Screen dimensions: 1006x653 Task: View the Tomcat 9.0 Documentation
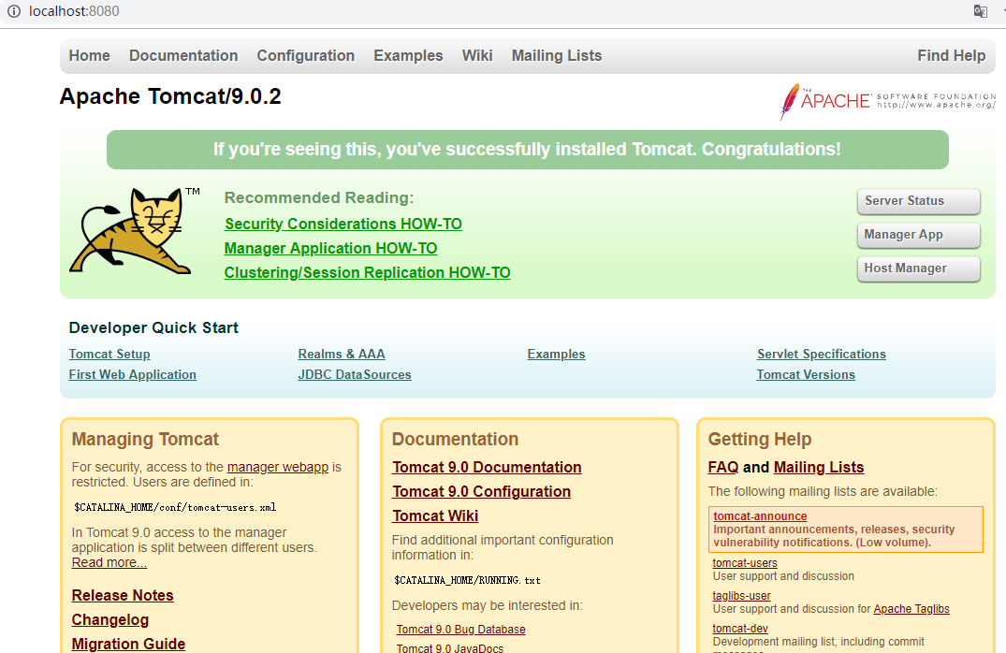pyautogui.click(x=487, y=467)
